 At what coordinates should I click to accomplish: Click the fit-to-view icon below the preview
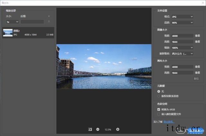[90, 129]
